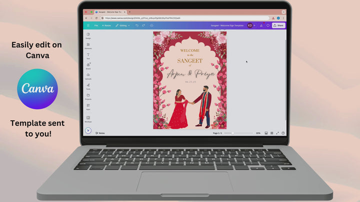360x202 pixels.
Task: Open the Uploads panel in the sidebar
Action: pyautogui.click(x=88, y=76)
